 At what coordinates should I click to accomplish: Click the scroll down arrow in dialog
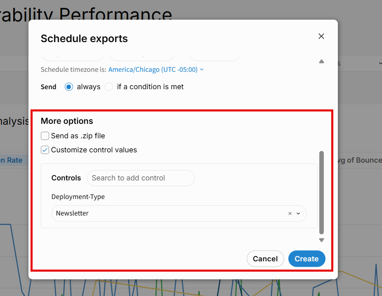(321, 240)
